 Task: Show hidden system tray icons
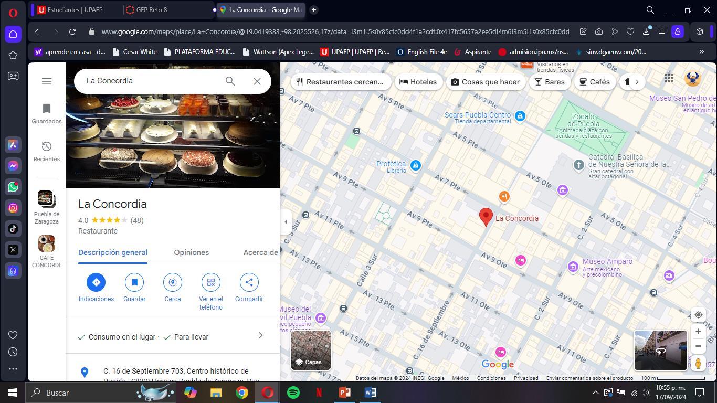click(x=595, y=393)
